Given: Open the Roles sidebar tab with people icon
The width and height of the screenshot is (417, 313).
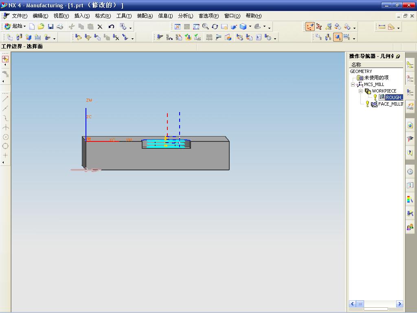Looking at the screenshot, I should pyautogui.click(x=410, y=227).
